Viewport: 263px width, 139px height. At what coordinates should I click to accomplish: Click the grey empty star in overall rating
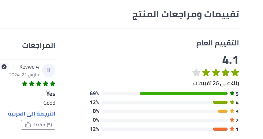(x=196, y=73)
